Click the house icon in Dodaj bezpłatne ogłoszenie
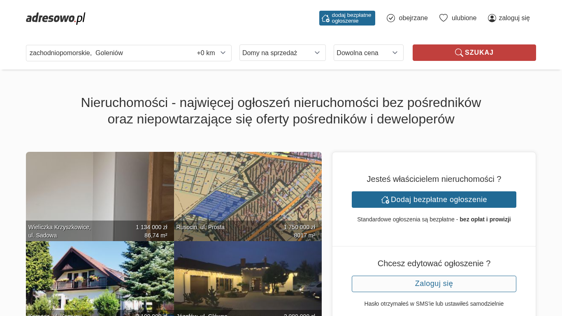This screenshot has width=562, height=316. (x=385, y=200)
